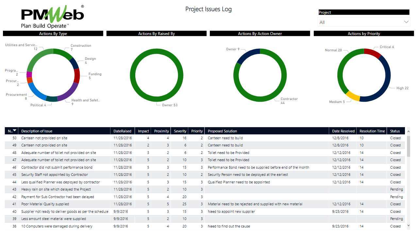This screenshot has width=418, height=236.
Task: Click the PMWeb logo
Action: click(x=52, y=16)
